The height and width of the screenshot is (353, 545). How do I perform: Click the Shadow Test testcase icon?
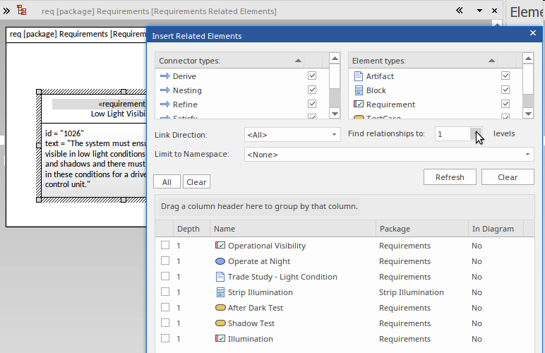[x=220, y=323]
